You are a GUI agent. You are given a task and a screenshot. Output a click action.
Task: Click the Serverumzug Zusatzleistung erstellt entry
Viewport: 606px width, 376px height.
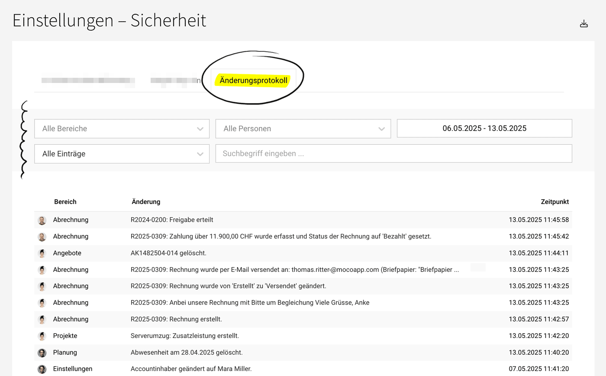(x=185, y=336)
